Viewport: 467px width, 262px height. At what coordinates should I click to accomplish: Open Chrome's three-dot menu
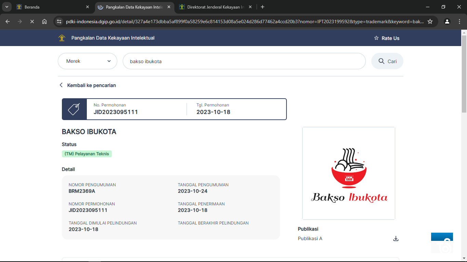[x=459, y=21]
